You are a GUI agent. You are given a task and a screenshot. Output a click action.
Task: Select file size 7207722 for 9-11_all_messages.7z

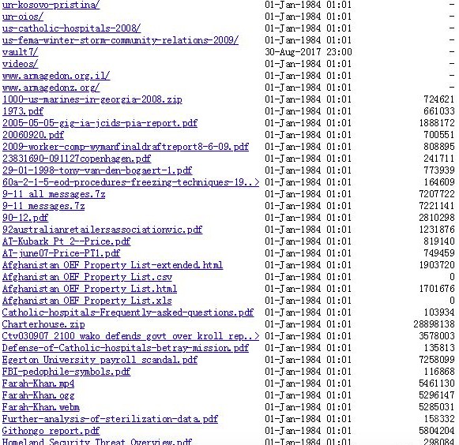click(436, 194)
